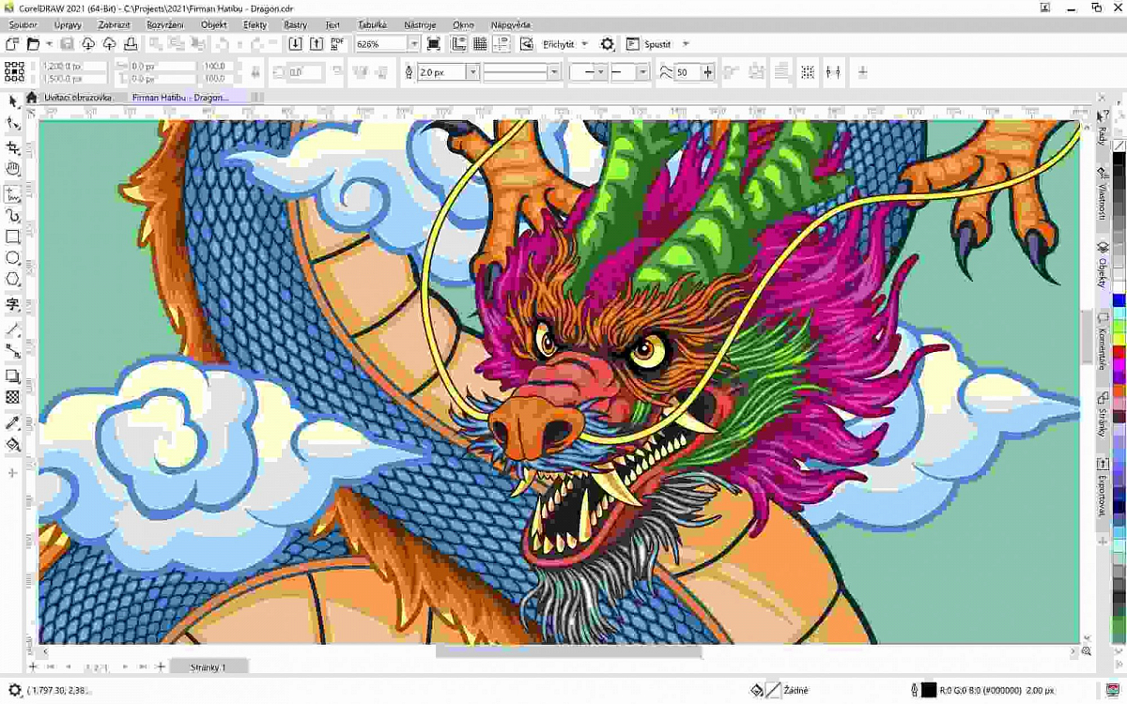Screen dimensions: 1127x704
Task: Select the Pick tool in the toolbox
Action: (x=12, y=101)
